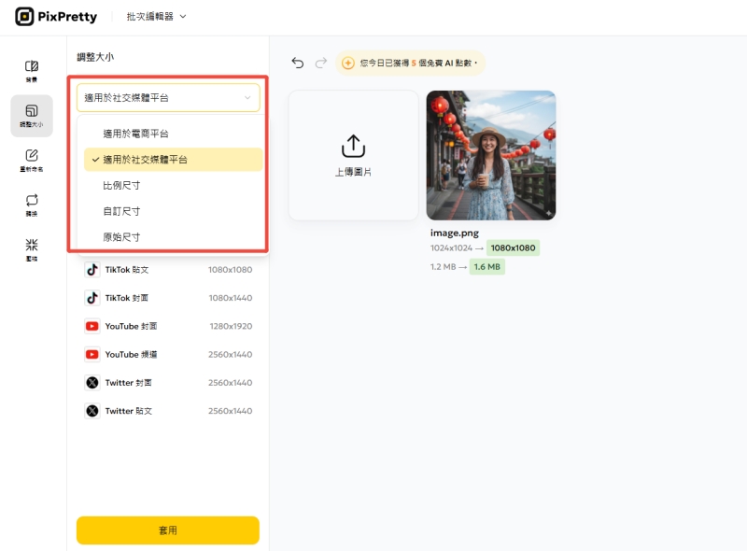
Task: Open the 背景 background tool in sidebar
Action: (x=32, y=71)
